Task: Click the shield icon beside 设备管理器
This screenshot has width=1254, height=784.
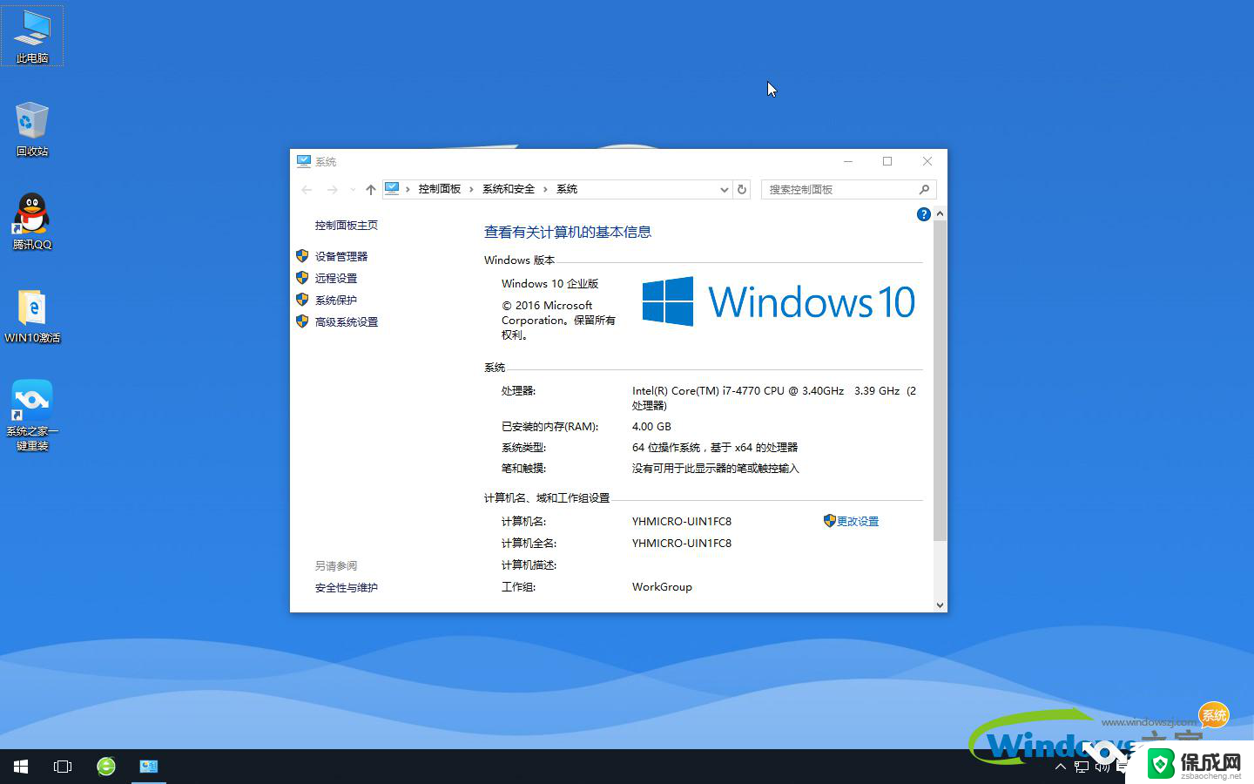Action: click(x=302, y=256)
